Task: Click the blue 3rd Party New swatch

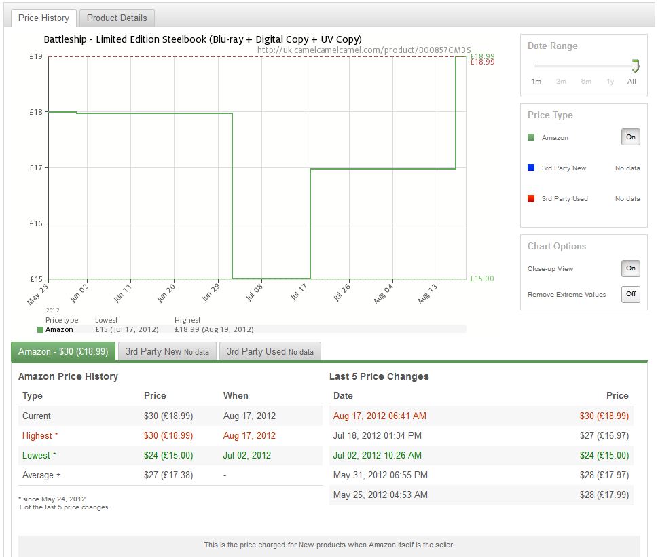Action: tap(531, 168)
